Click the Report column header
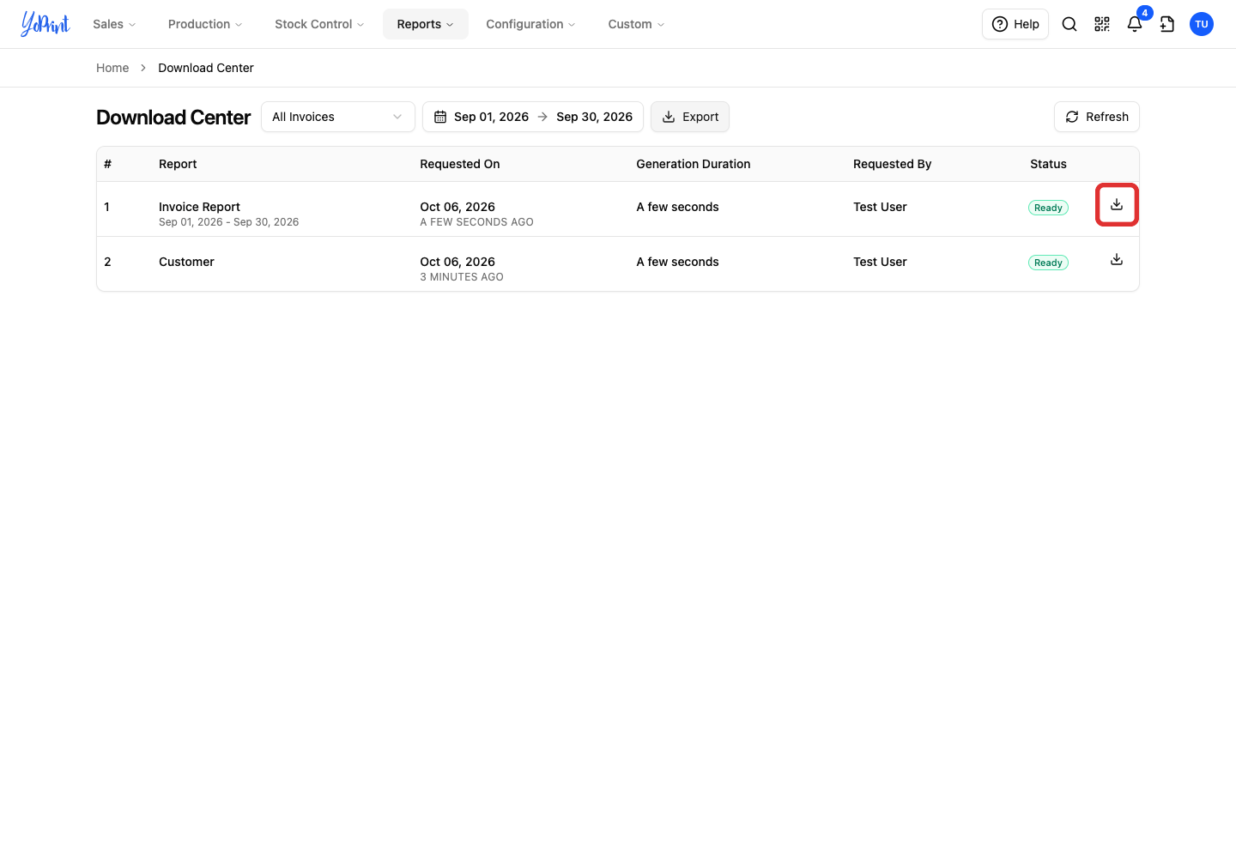Viewport: 1236px width, 858px height. [178, 164]
